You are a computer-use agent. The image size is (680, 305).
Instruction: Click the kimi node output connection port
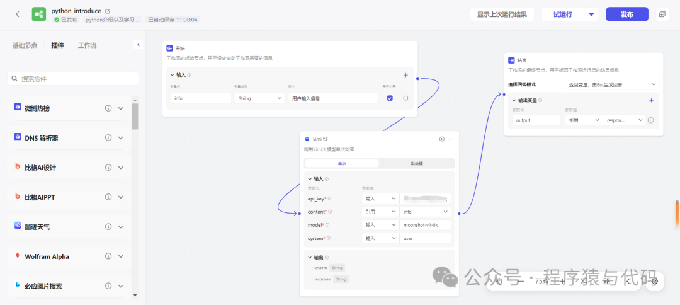459,214
